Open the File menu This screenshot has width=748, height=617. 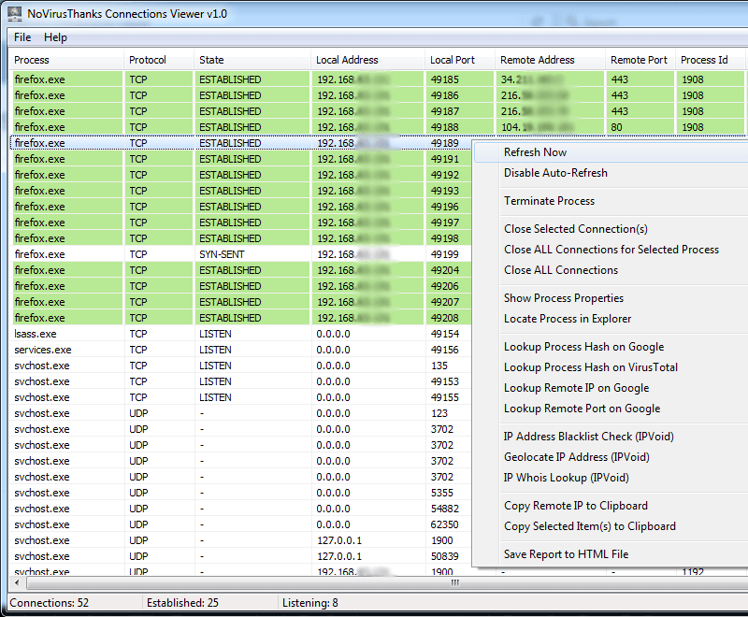[22, 37]
